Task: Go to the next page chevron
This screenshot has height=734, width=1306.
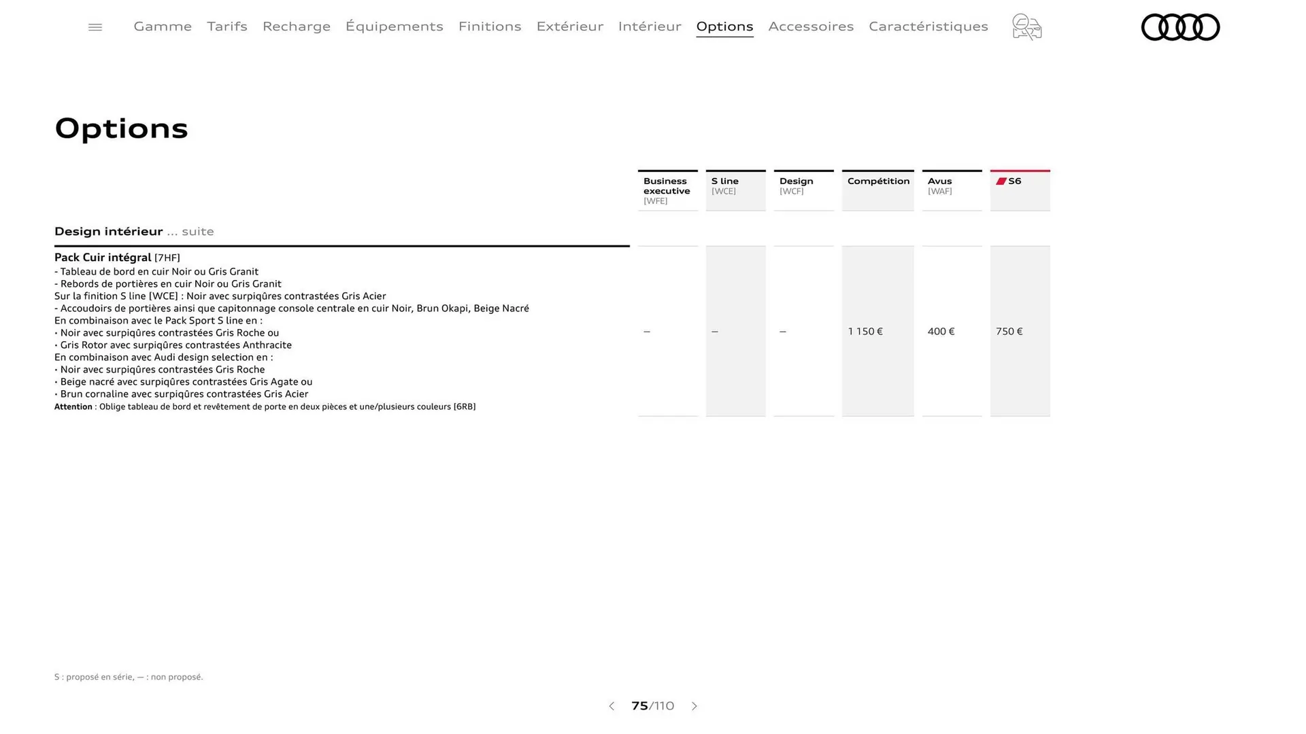Action: (694, 706)
